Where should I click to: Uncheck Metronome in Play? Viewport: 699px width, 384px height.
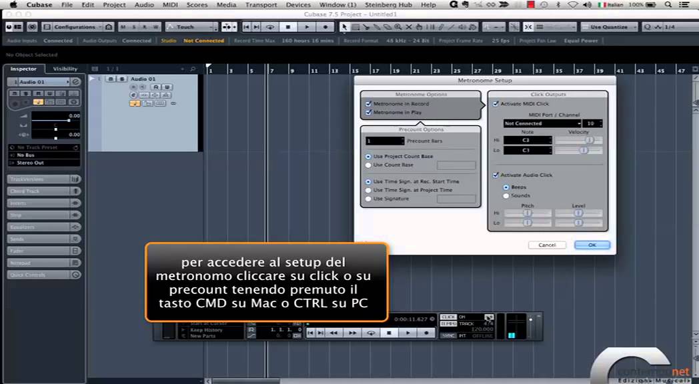pos(368,112)
